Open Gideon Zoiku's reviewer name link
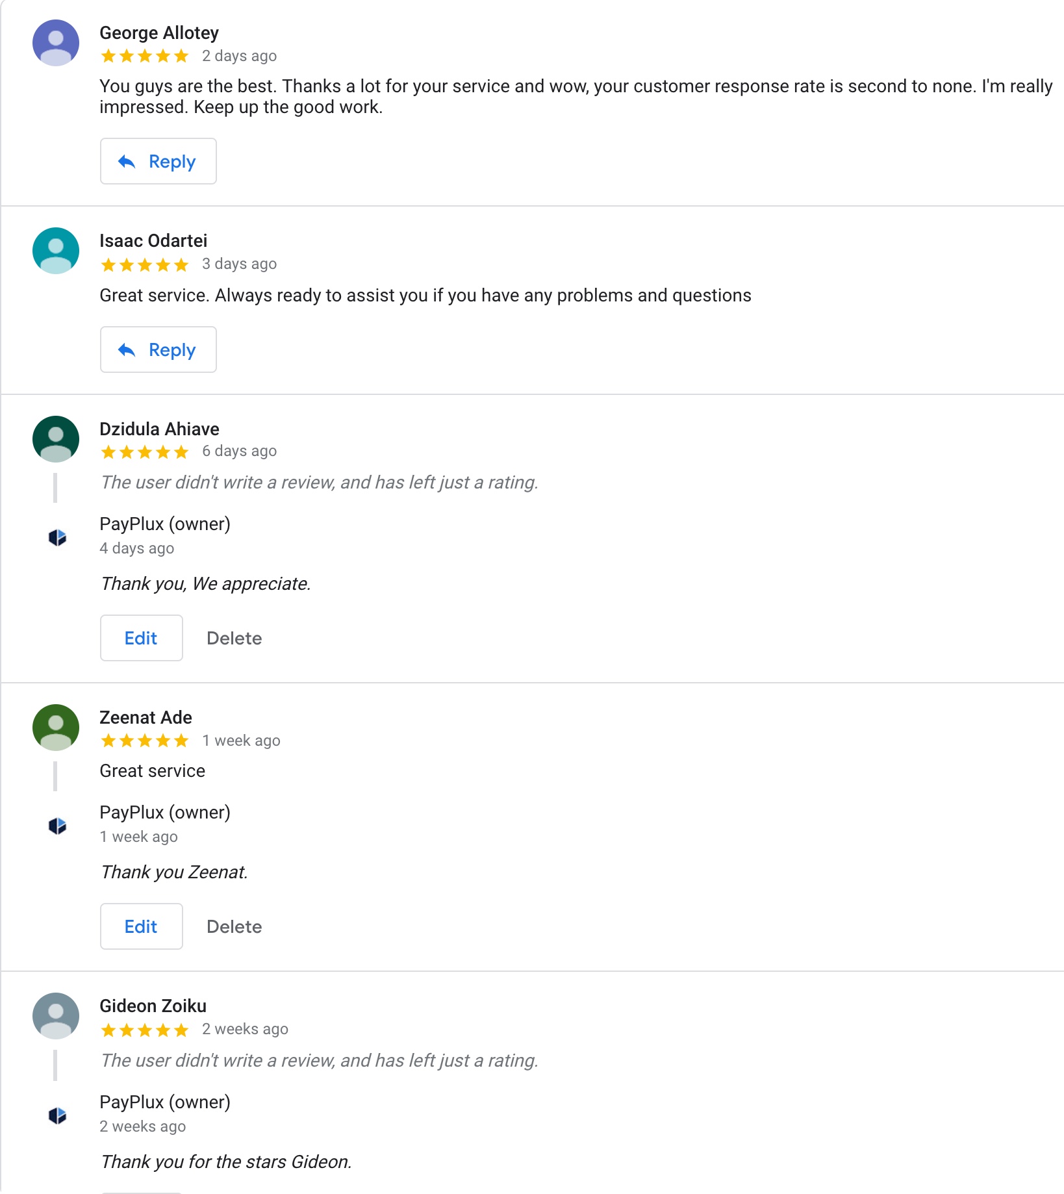Image resolution: width=1064 pixels, height=1194 pixels. point(153,1006)
